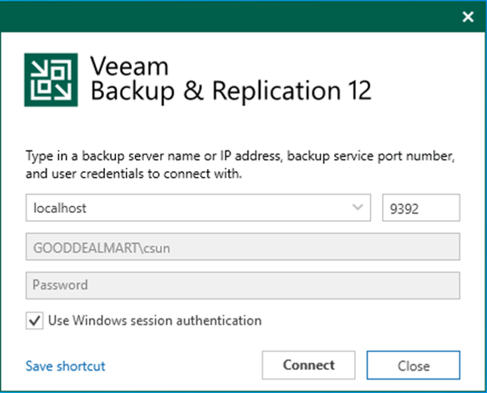Click the 'Backup & Replication 12' heading line
The height and width of the screenshot is (393, 487).
231,91
